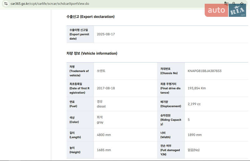Click the 1890 mm width value
250x161 pixels.
point(194,135)
